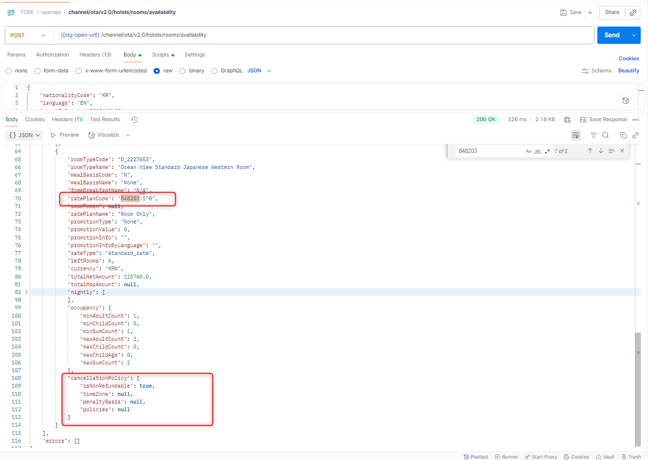The height and width of the screenshot is (460, 648).
Task: Copy the request link next to Share
Action: pyautogui.click(x=633, y=13)
